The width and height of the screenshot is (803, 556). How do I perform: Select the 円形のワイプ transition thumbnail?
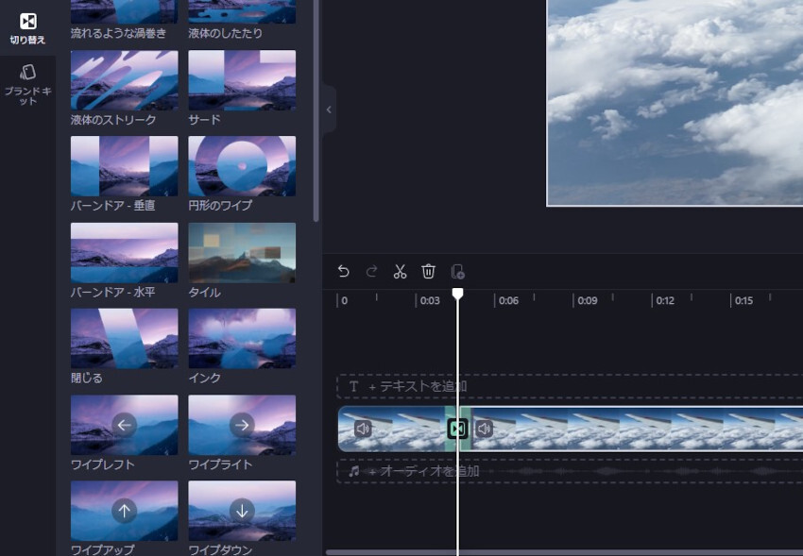(x=242, y=166)
